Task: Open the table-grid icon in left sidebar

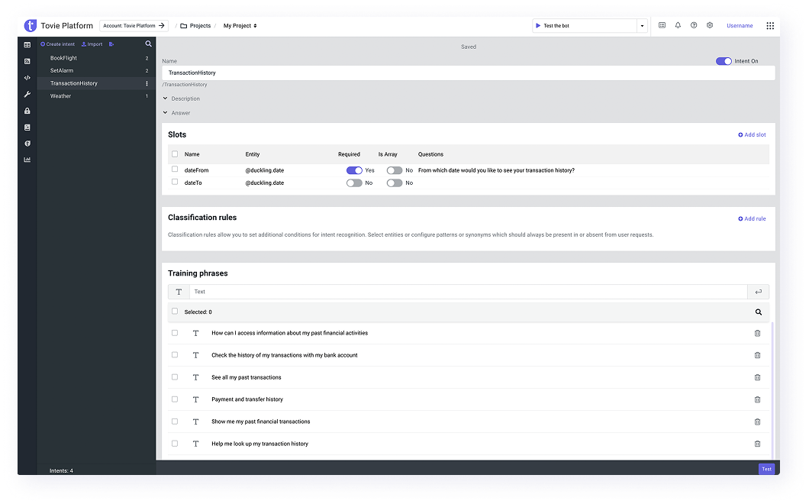Action: click(x=27, y=45)
